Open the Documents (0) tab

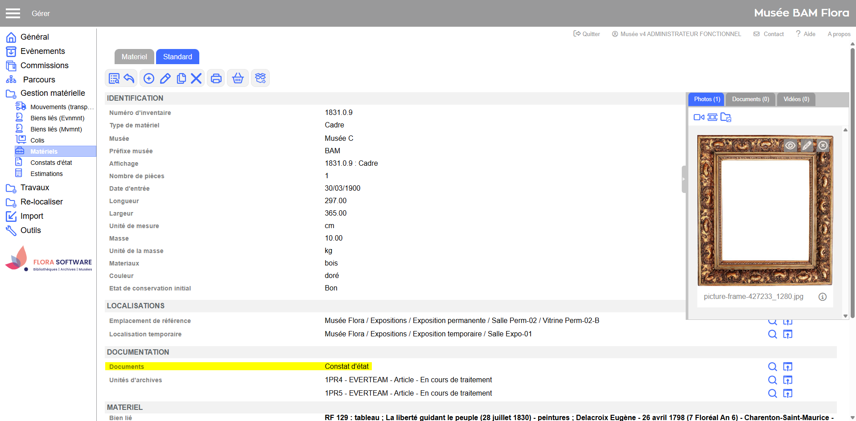(x=750, y=99)
